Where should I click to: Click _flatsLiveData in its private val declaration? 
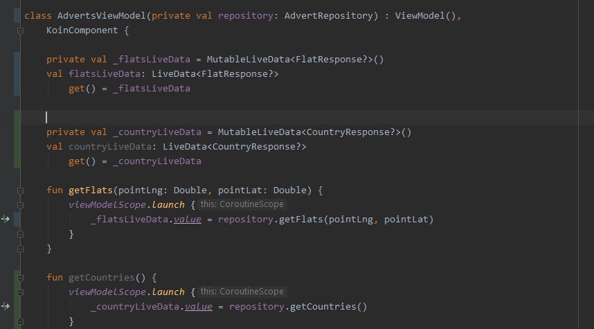152,59
